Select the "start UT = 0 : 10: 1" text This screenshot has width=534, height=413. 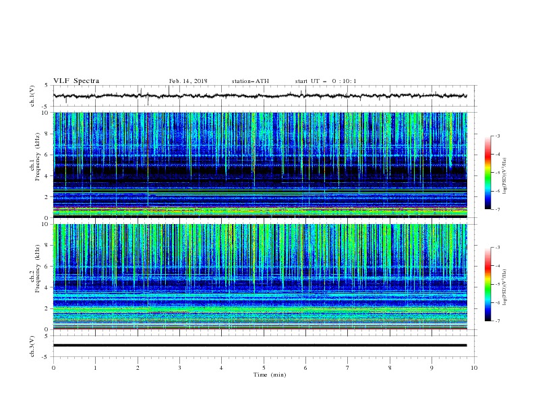(326, 81)
